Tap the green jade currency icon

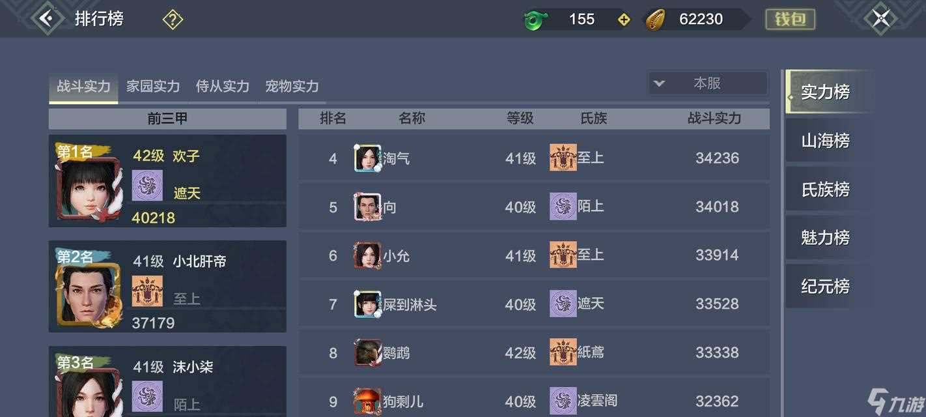pyautogui.click(x=535, y=20)
